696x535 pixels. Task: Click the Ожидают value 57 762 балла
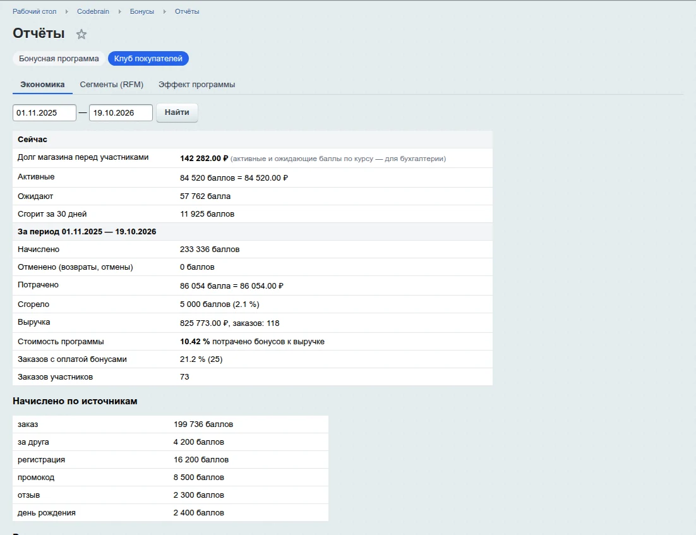coord(205,196)
